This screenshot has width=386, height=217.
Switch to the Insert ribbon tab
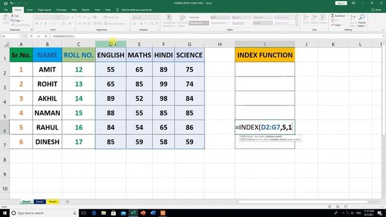(30, 10)
